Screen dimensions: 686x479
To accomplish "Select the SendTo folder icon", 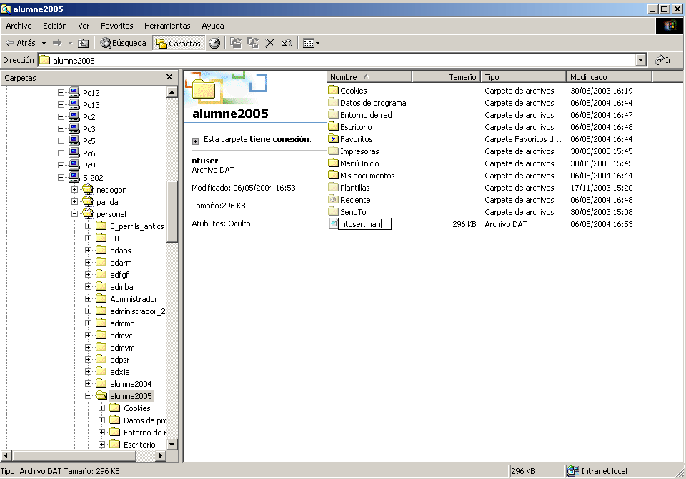I will coord(334,211).
